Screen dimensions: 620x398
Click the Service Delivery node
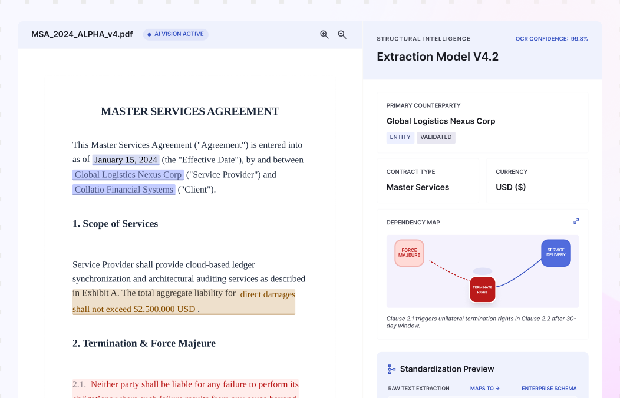556,253
